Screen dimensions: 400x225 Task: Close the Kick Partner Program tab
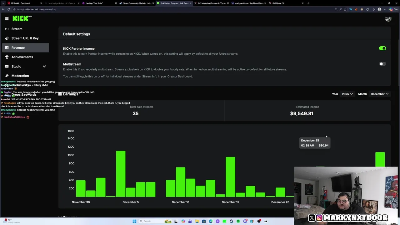pos(191,3)
